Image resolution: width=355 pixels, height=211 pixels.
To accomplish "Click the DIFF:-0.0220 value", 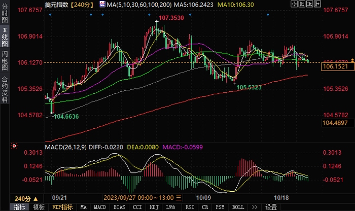I will 105,147.
